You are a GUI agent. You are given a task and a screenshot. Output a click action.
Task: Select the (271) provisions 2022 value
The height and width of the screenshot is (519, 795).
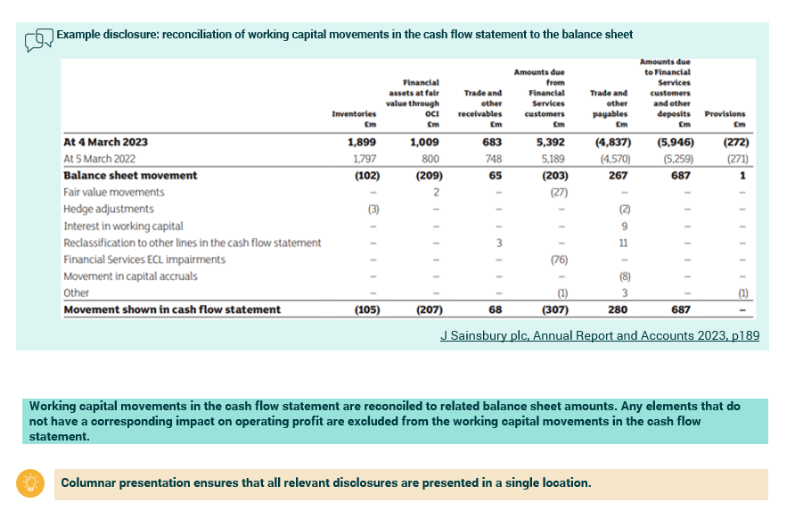tap(738, 159)
